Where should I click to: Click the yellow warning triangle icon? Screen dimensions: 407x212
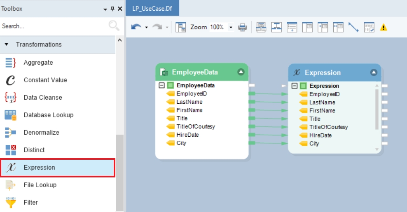[384, 27]
